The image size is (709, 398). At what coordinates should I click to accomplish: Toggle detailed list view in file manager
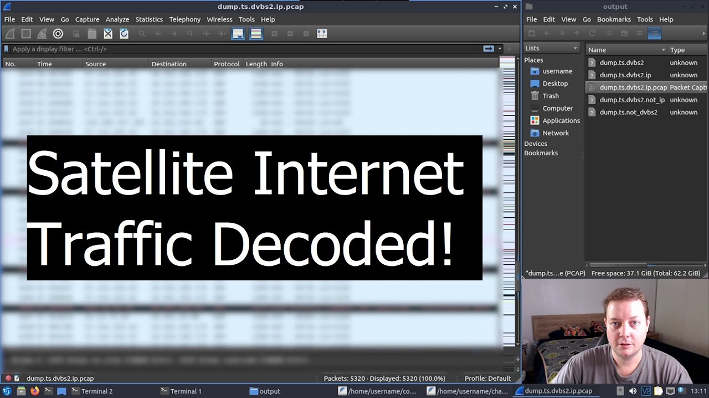[x=654, y=34]
